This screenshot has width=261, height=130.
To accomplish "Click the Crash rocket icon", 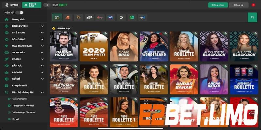I will [7, 59].
